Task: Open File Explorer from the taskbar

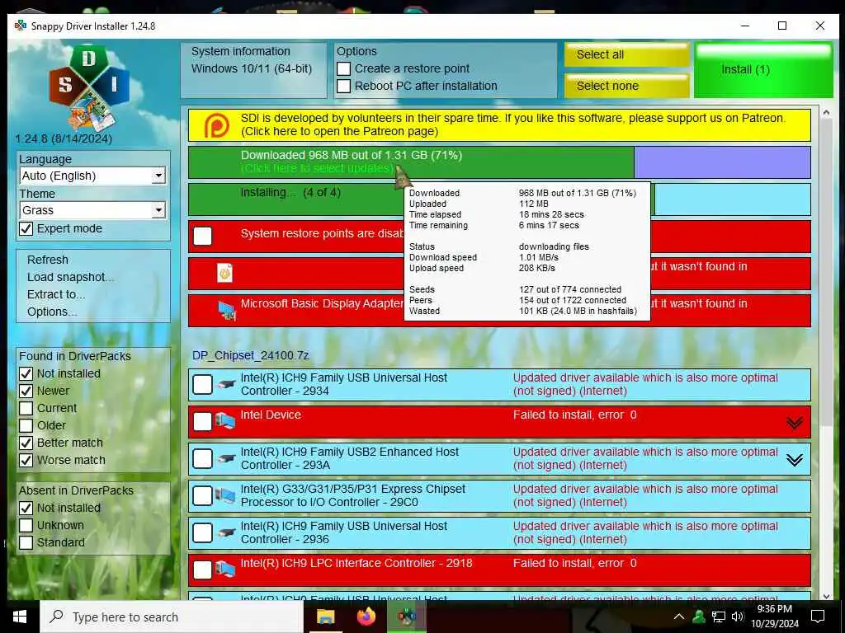Action: 325,617
